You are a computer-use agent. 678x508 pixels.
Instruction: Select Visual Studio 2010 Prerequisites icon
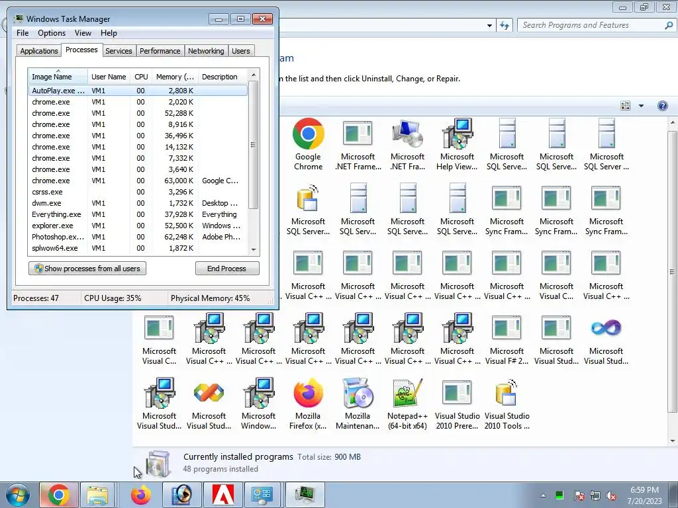coord(457,404)
